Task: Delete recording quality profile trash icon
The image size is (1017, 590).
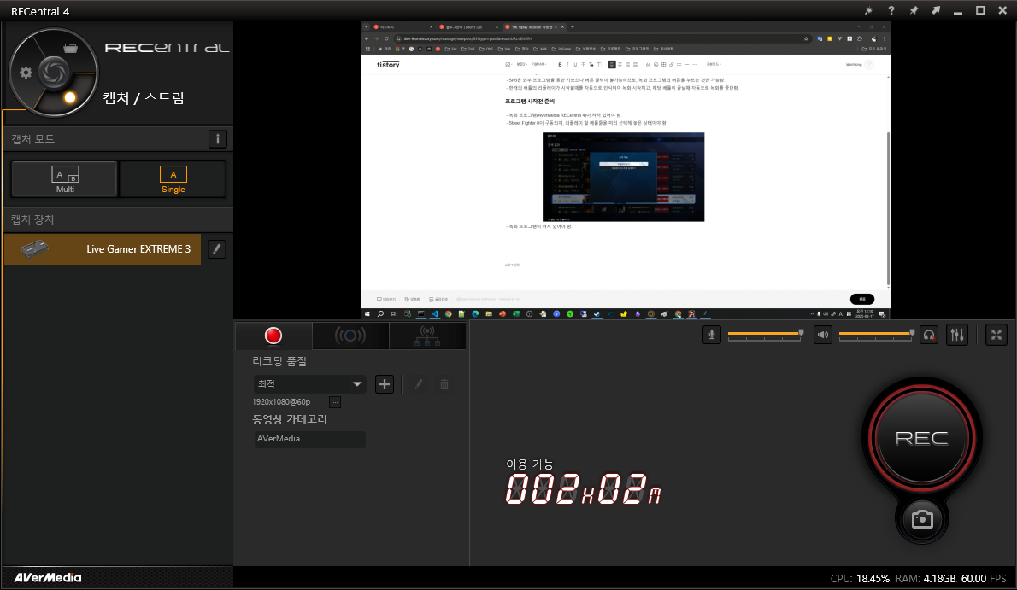Action: (444, 384)
